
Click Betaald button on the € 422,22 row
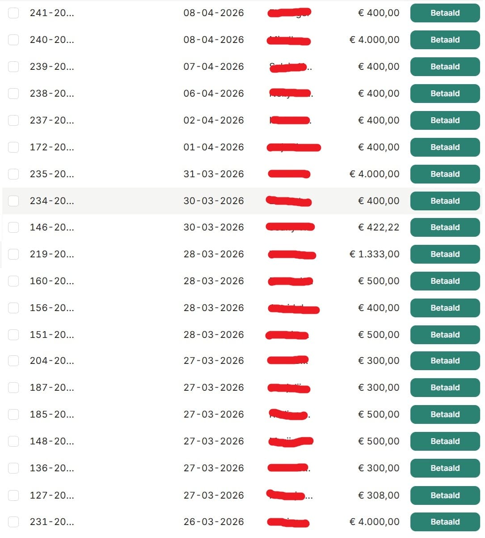pyautogui.click(x=445, y=227)
